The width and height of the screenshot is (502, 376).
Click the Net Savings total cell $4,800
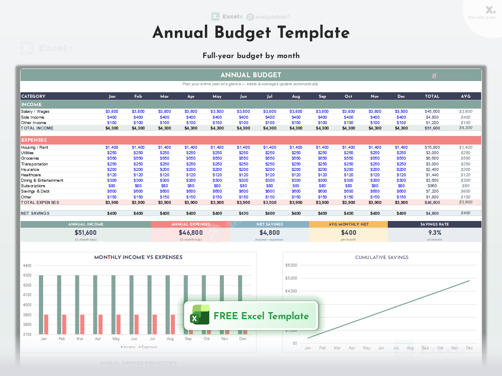(x=432, y=213)
